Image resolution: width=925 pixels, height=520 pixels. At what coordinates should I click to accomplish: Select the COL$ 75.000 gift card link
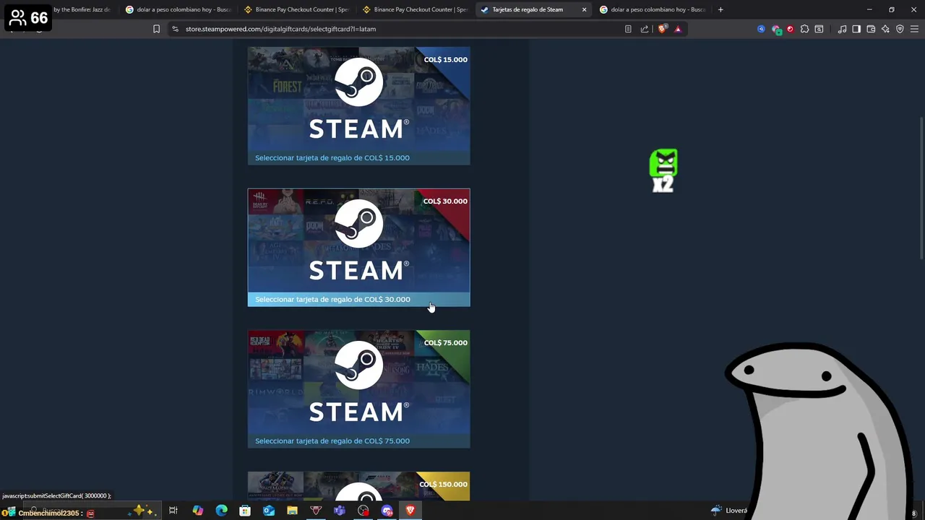[332, 441]
